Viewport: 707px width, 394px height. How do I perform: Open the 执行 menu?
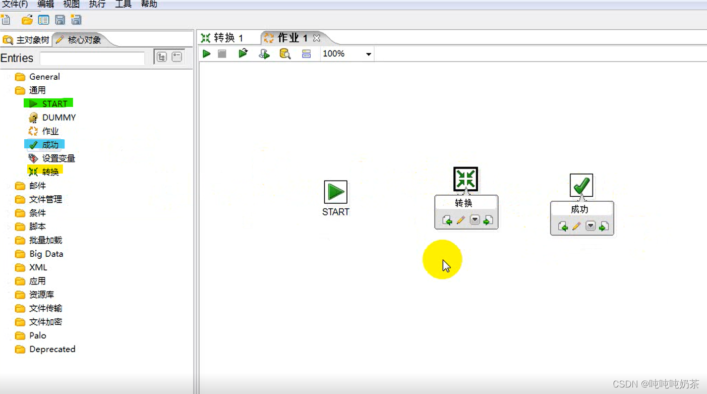click(x=97, y=4)
